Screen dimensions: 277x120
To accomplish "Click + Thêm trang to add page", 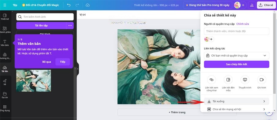I will [x=177, y=112].
